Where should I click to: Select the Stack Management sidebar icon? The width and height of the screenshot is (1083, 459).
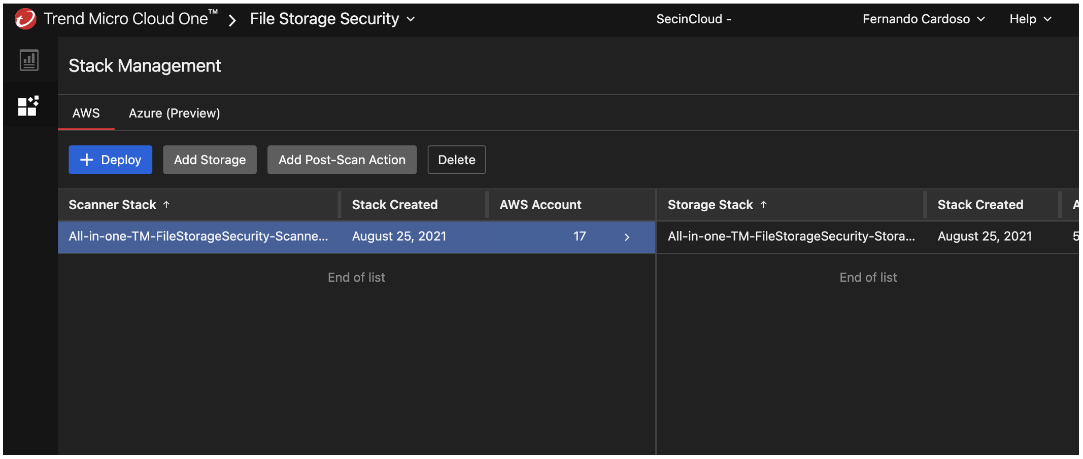coord(28,106)
